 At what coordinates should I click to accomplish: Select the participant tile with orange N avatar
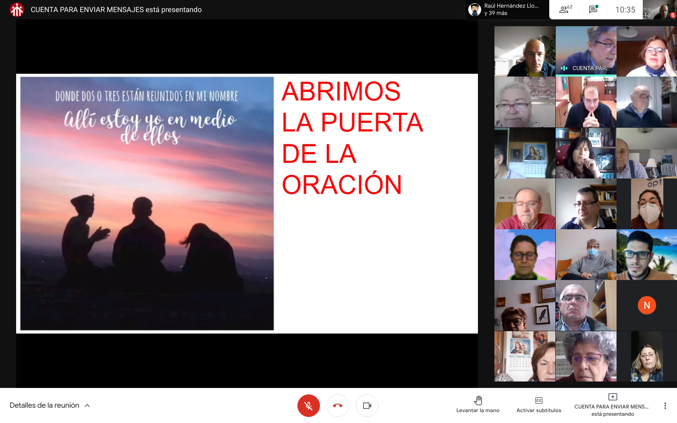click(647, 305)
